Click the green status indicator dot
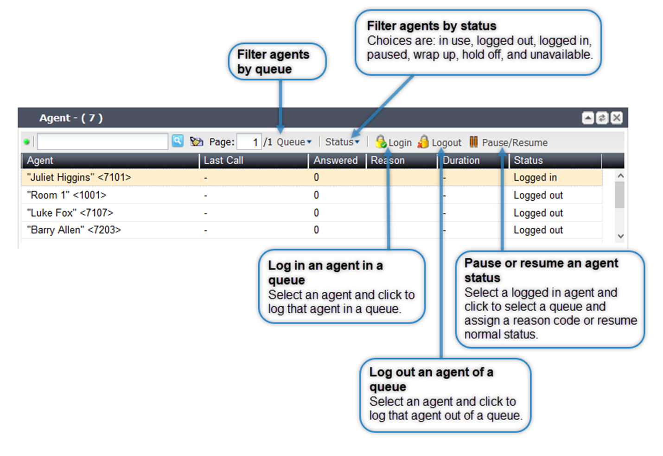Image resolution: width=663 pixels, height=456 pixels. pos(26,141)
